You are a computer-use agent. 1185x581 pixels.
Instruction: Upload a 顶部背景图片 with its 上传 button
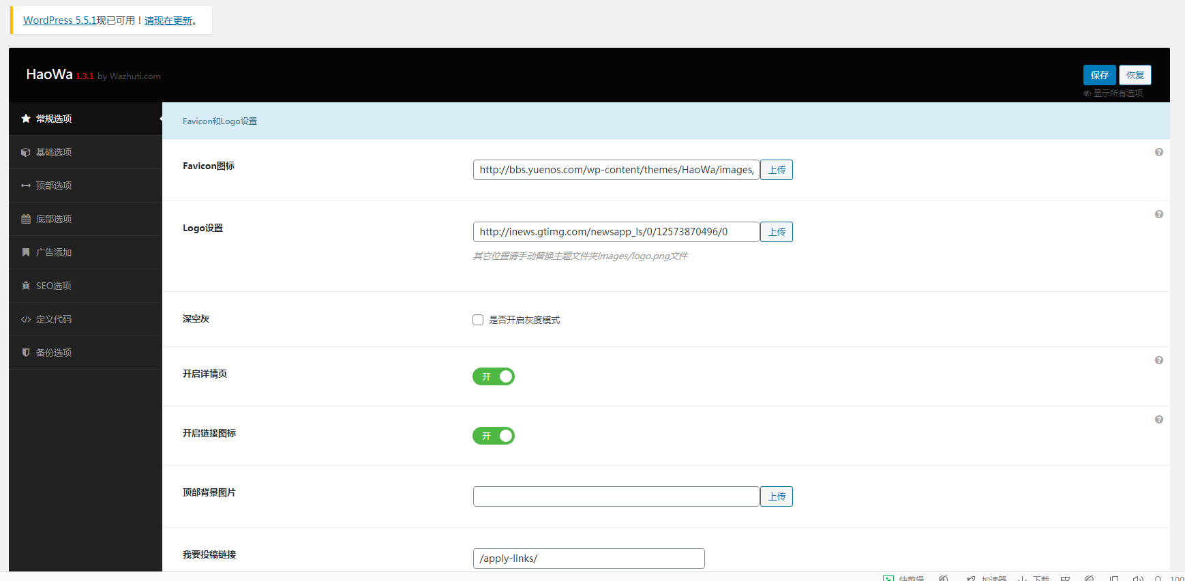click(777, 496)
